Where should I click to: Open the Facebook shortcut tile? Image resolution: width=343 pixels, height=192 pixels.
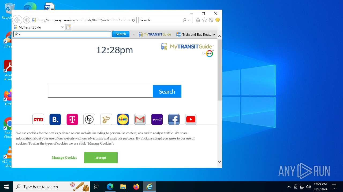click(174, 119)
